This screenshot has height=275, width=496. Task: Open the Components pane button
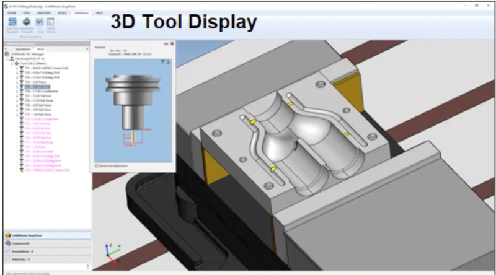tap(48, 243)
